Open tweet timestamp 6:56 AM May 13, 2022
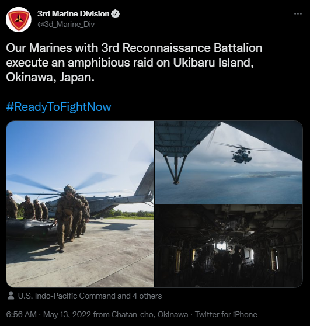 (x=48, y=314)
